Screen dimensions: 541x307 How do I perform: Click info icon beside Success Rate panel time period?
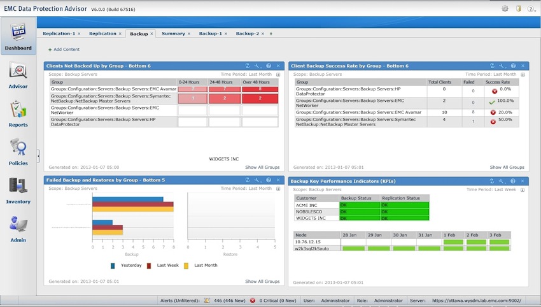523,75
